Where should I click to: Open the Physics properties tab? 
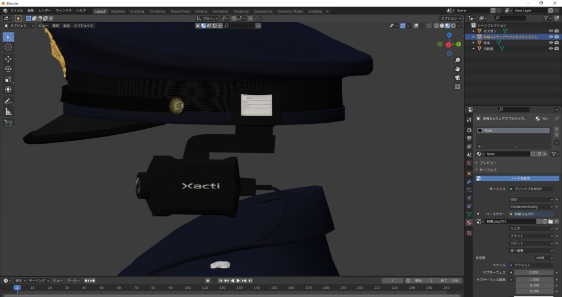point(469,198)
